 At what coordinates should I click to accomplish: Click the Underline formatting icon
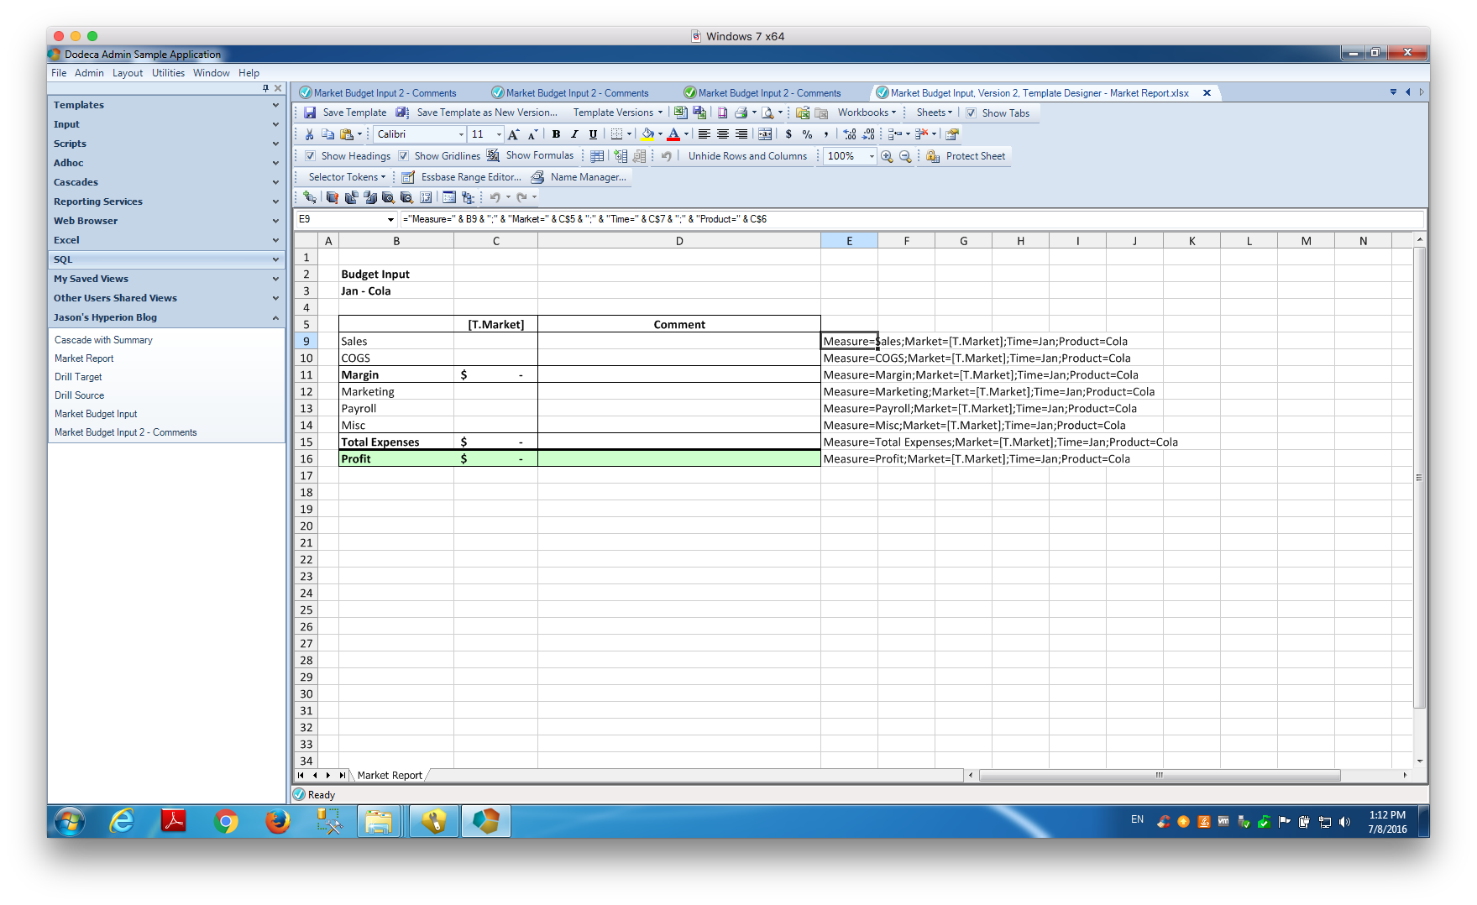(x=593, y=134)
